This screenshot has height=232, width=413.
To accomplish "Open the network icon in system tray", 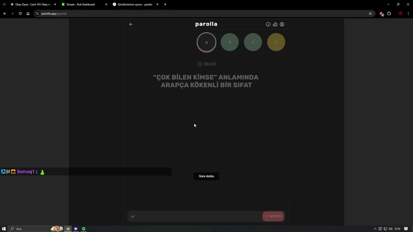I will point(385,229).
